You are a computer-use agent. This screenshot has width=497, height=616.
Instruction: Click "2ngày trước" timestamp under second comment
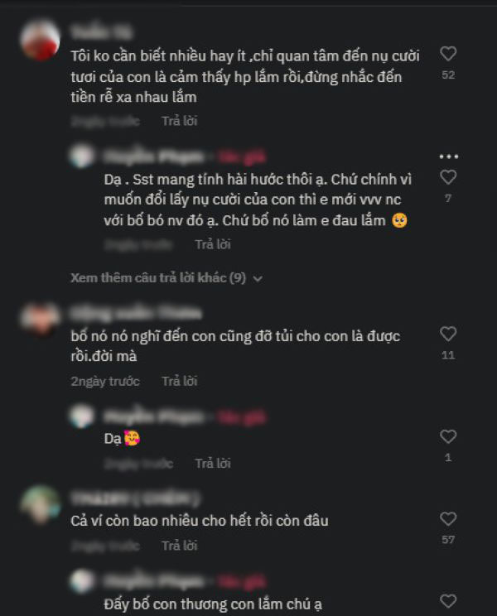click(x=105, y=382)
